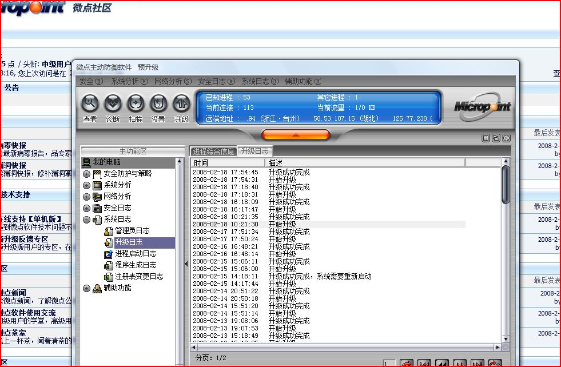561x367 pixels.
Task: Open 注册表变更日志 in the tree
Action: click(x=139, y=277)
